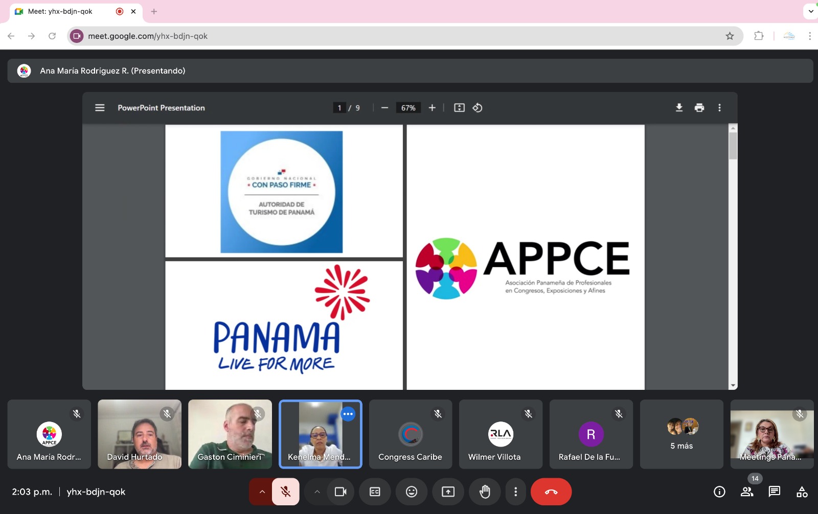Bookmark this page with the star icon
The width and height of the screenshot is (818, 514).
point(730,36)
